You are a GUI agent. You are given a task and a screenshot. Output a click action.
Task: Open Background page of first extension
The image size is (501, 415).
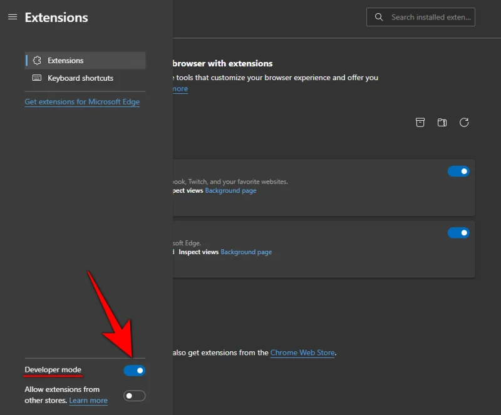tap(230, 190)
